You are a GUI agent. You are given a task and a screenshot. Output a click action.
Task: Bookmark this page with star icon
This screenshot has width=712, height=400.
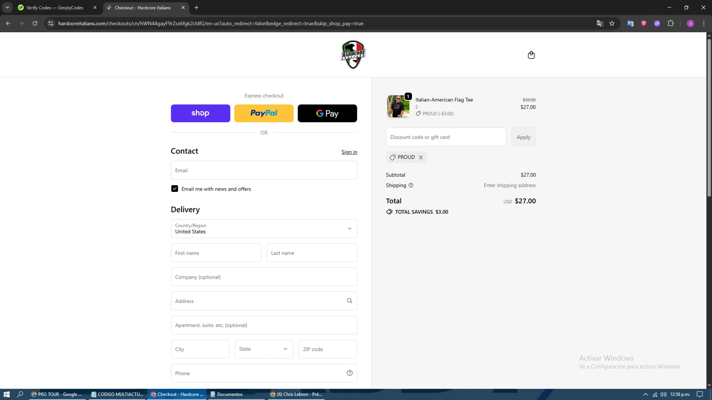[x=612, y=23]
